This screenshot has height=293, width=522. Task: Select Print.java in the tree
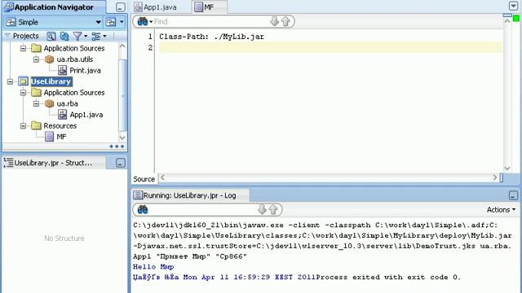click(x=85, y=71)
